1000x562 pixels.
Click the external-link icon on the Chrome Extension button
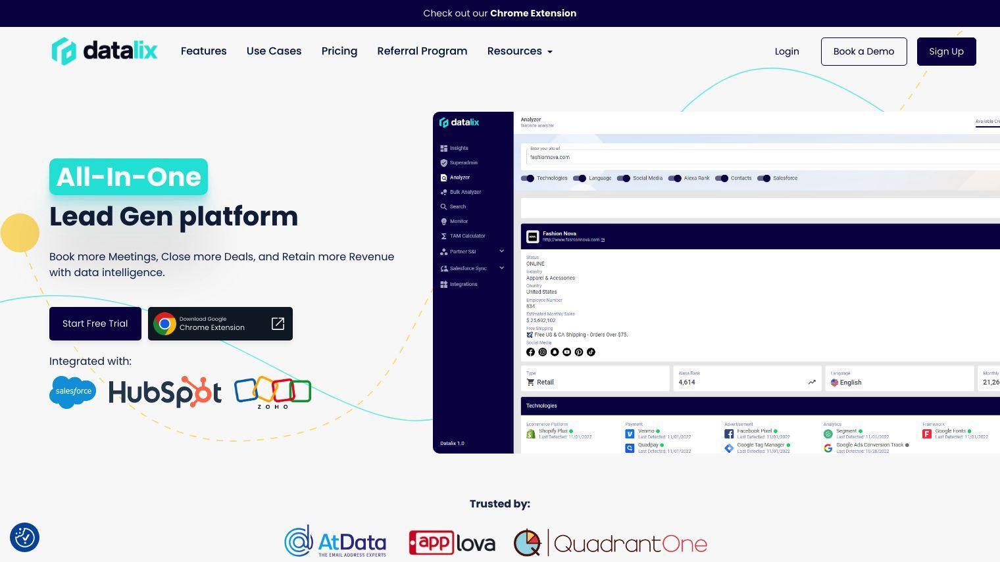(278, 323)
